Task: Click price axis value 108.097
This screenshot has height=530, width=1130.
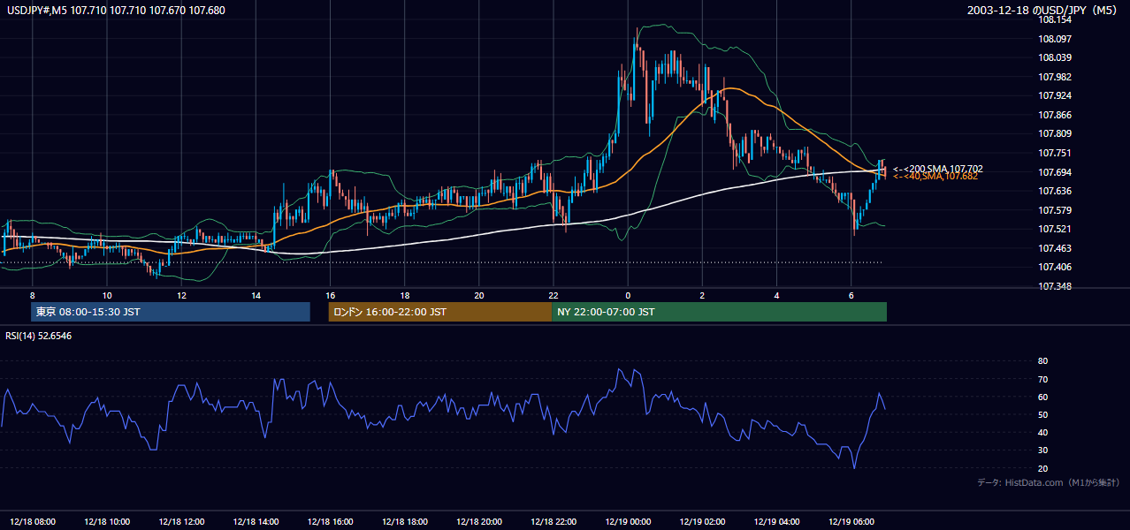Action: click(x=1055, y=39)
